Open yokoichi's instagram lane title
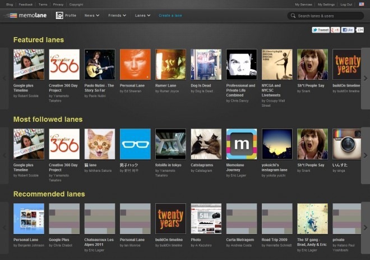Screen dimensions: 370x260 274,167
